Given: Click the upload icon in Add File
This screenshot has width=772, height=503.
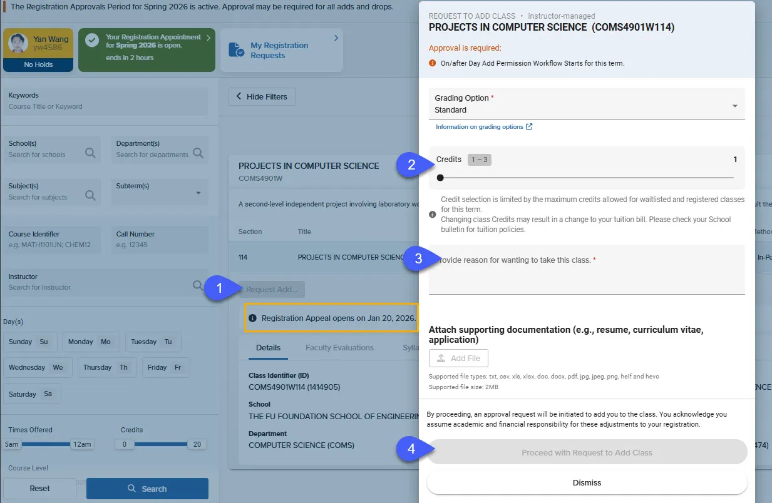Looking at the screenshot, I should tap(441, 358).
